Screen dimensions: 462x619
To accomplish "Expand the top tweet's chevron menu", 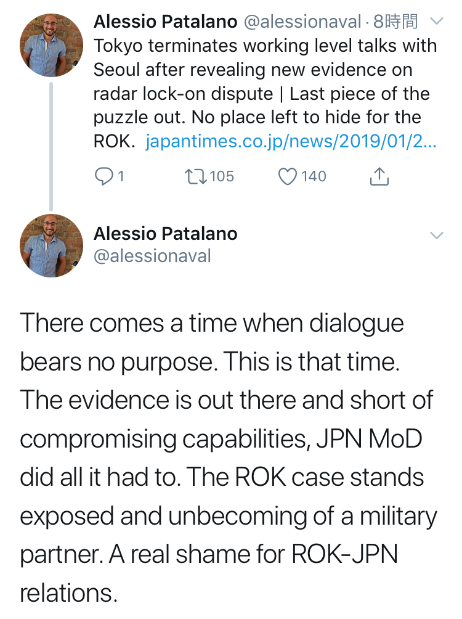I will 436,22.
